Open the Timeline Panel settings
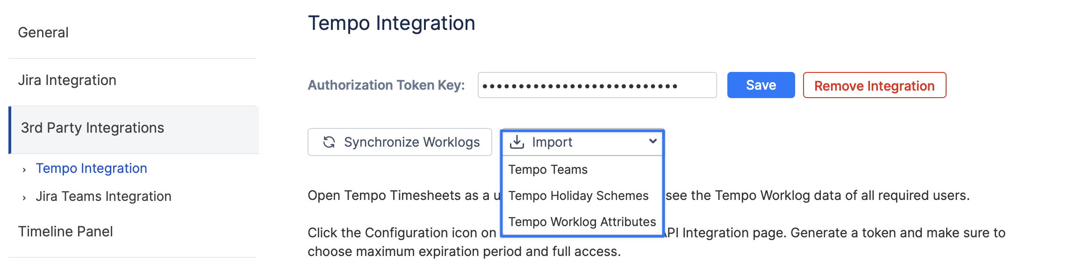The image size is (1077, 270). coord(65,232)
